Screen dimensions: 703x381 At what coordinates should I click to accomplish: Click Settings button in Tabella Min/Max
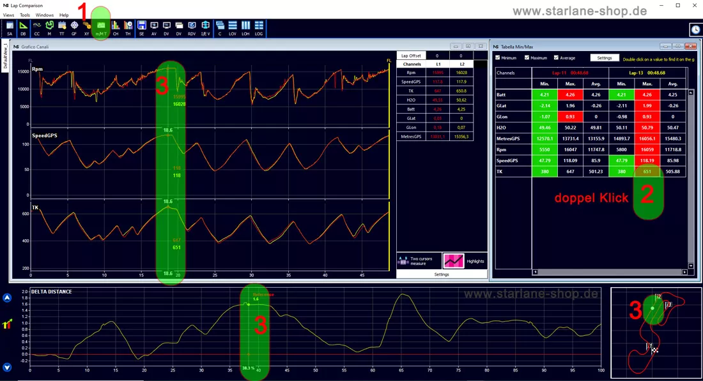[605, 57]
